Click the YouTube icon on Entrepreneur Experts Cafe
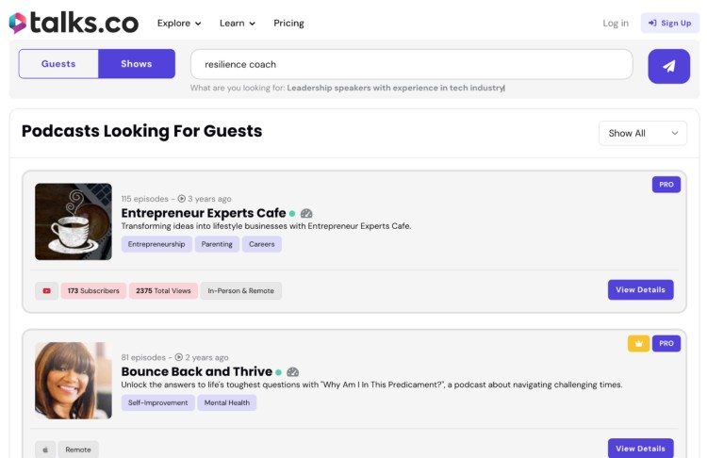The height and width of the screenshot is (458, 707). click(46, 291)
